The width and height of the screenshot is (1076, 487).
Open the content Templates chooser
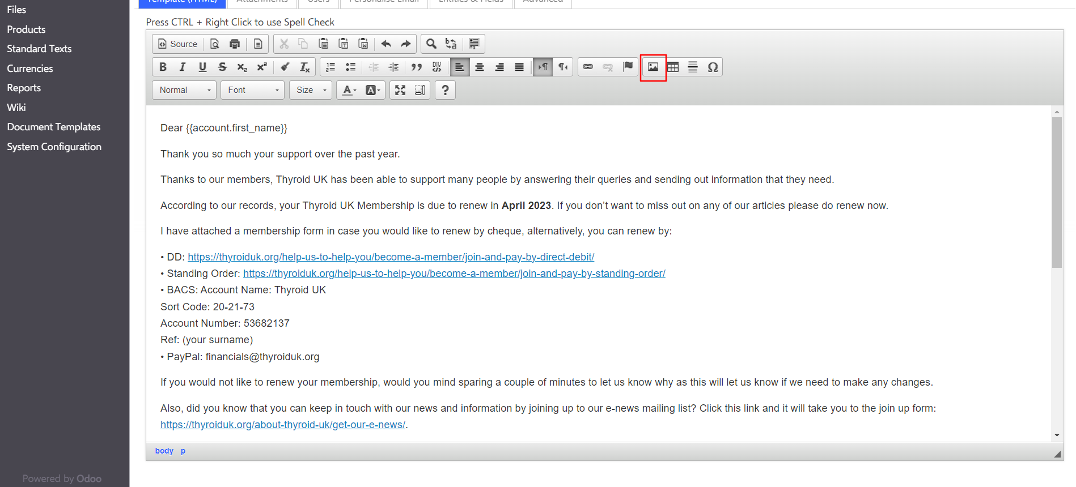point(258,44)
